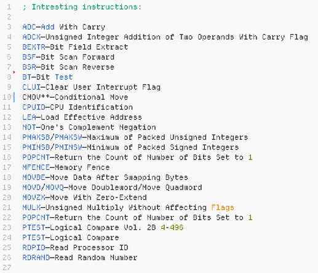Click the PMINSB keyword on line 15
318x273 pixels.
36,147
